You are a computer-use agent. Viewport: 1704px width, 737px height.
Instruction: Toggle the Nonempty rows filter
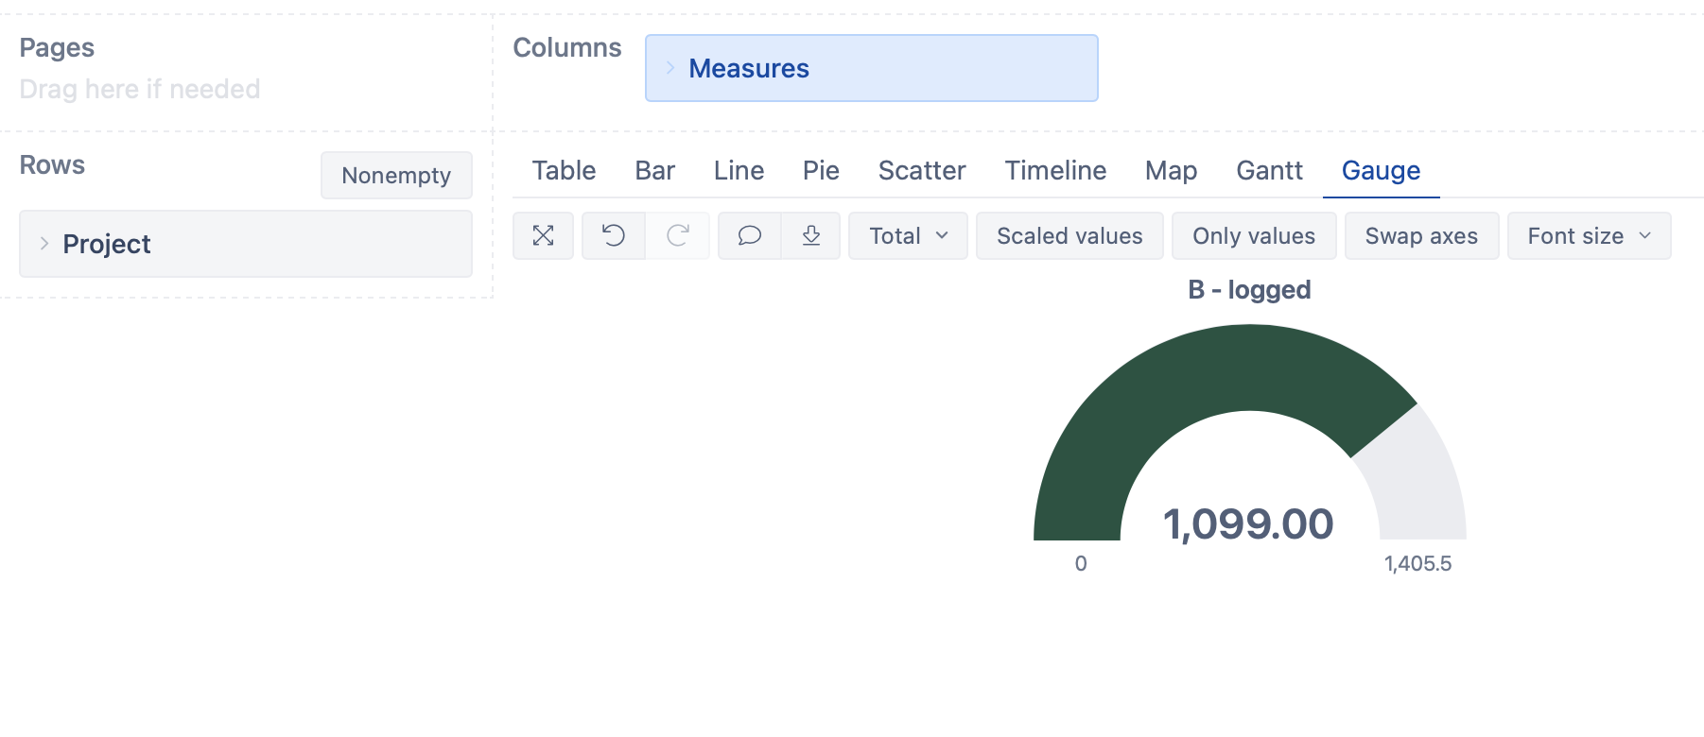point(396,176)
